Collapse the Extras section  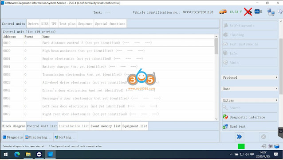point(250,100)
